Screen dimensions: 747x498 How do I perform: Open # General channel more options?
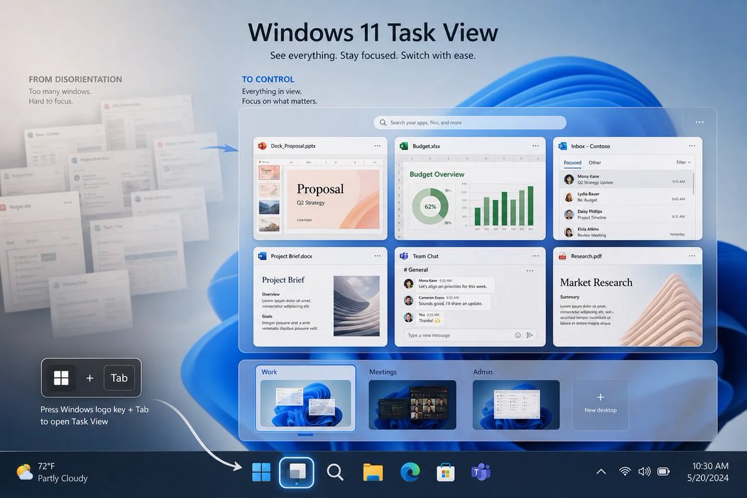coord(530,271)
